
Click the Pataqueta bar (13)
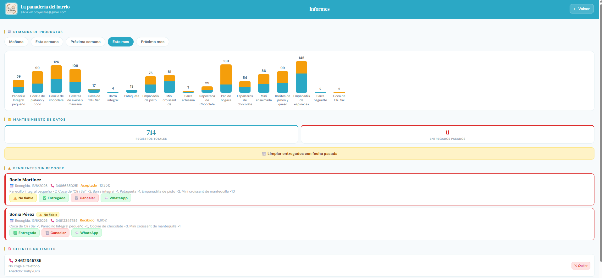132,91
